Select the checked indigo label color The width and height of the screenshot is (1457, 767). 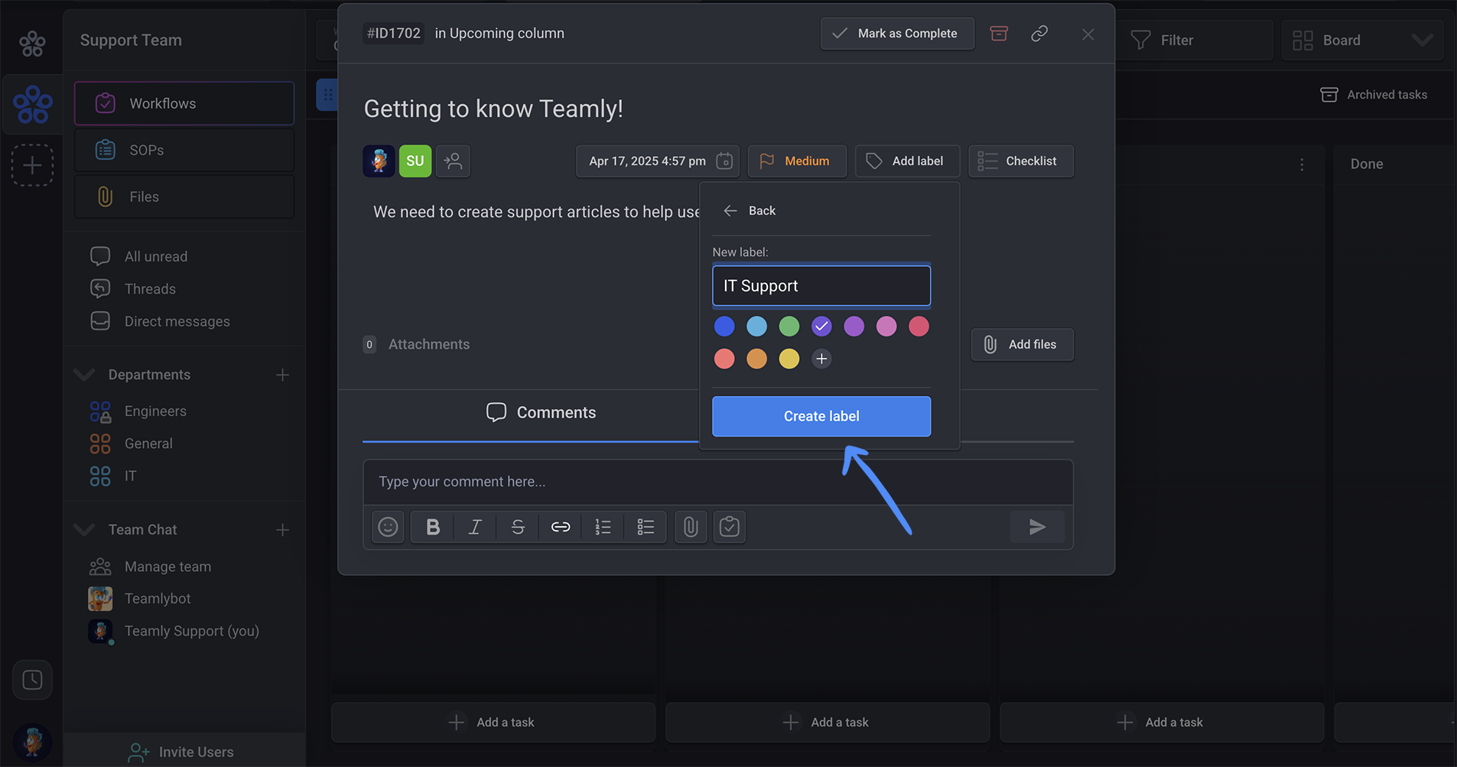point(821,327)
